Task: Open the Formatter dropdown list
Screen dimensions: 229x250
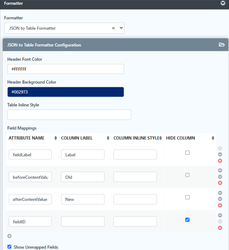Action: [x=121, y=28]
